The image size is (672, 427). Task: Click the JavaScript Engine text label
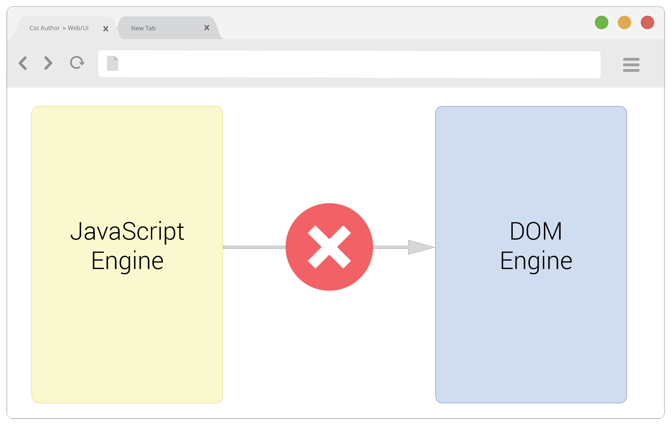[127, 246]
